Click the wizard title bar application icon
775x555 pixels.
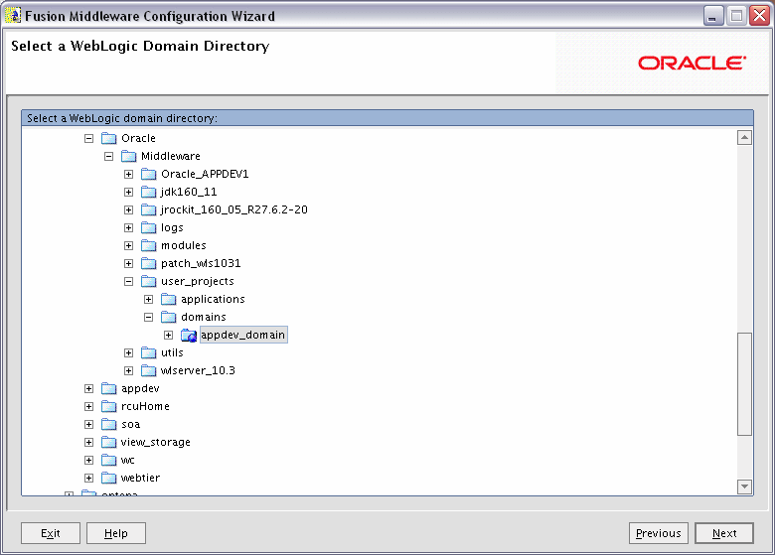point(13,16)
